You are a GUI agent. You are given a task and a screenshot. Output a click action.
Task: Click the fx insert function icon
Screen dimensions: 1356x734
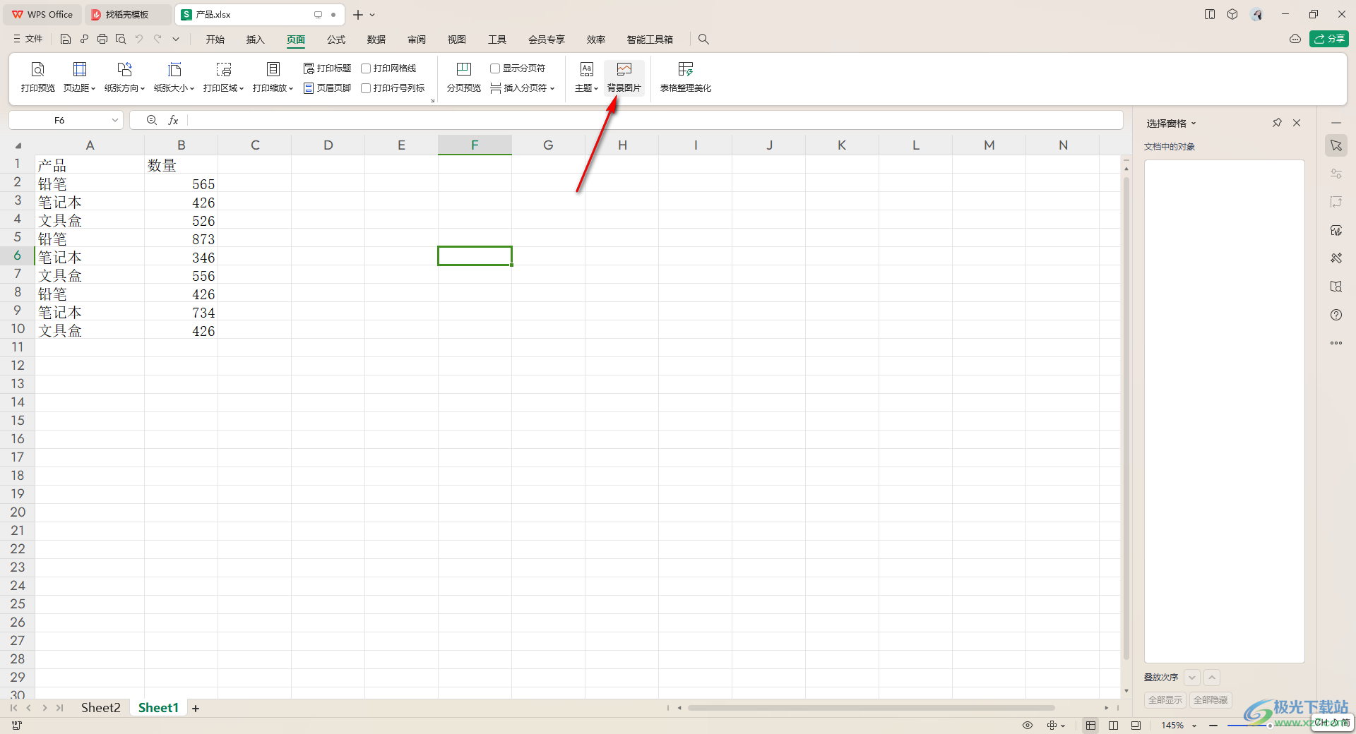coord(173,121)
